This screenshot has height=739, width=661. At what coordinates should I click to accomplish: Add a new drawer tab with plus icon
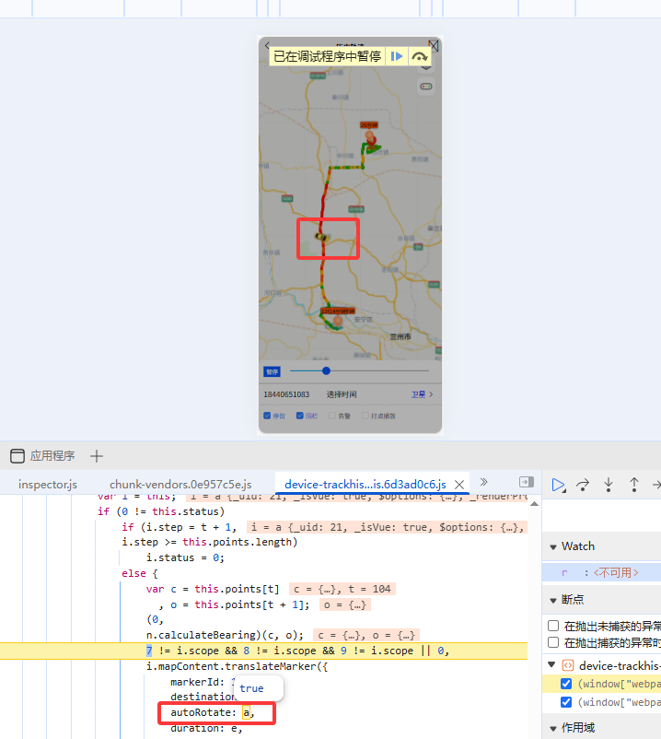coord(97,456)
